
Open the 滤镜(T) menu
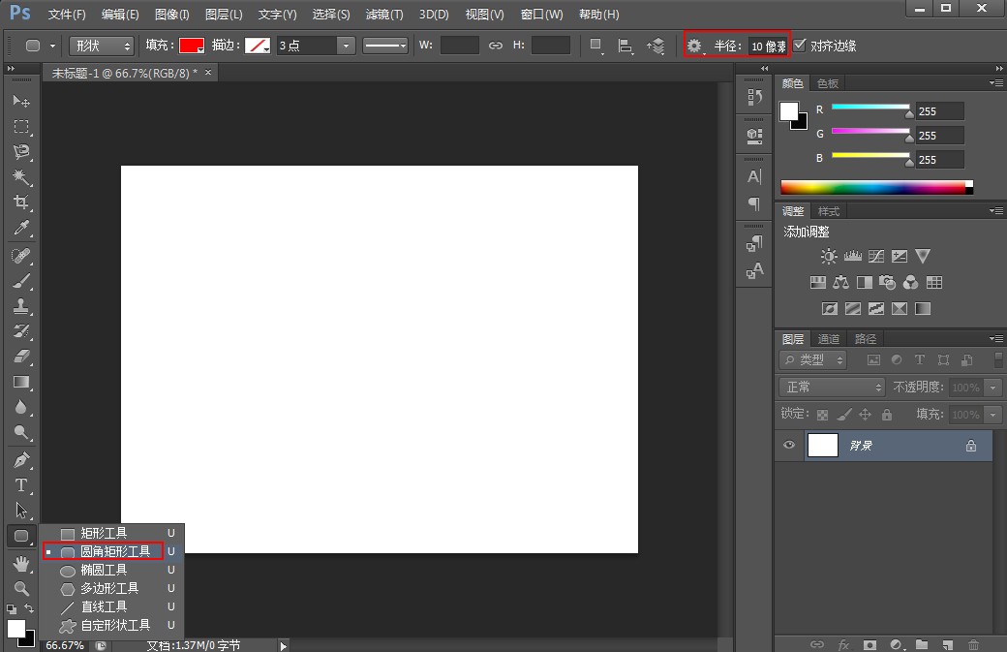click(384, 15)
